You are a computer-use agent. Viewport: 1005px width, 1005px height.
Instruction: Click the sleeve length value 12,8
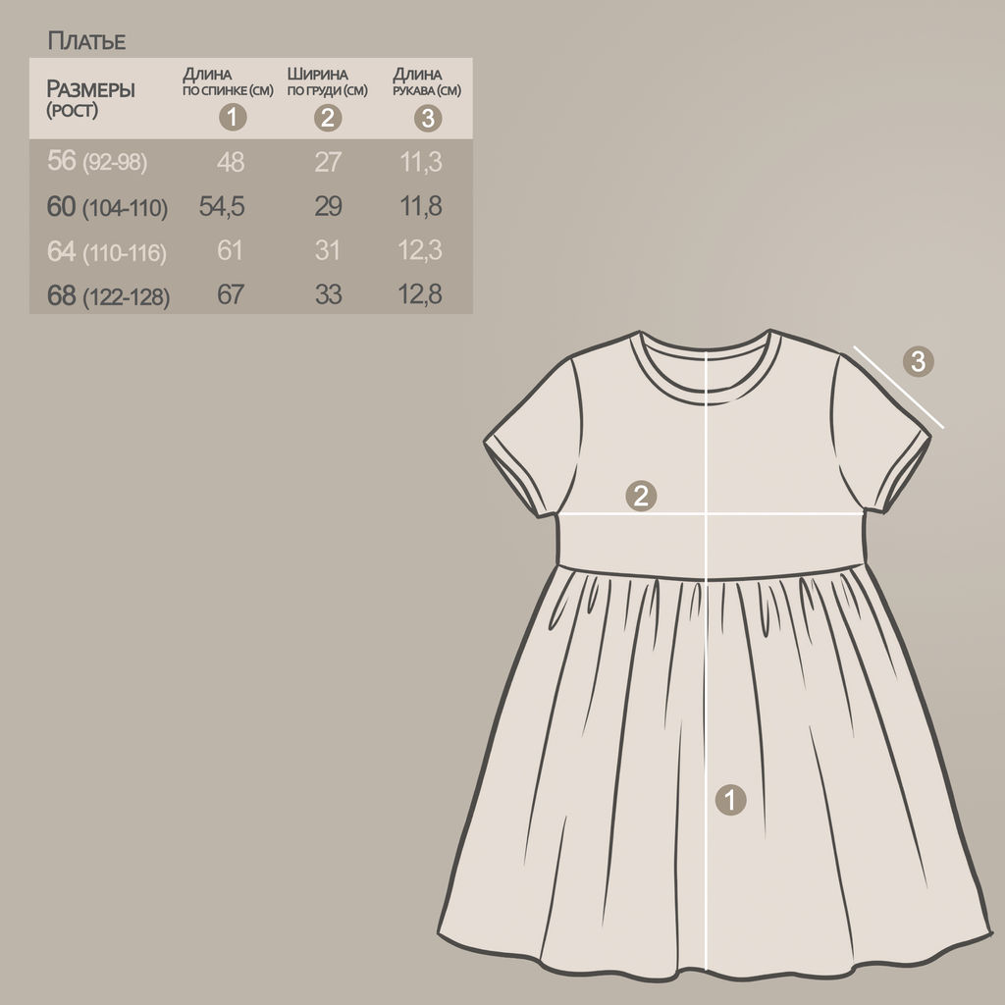(421, 294)
